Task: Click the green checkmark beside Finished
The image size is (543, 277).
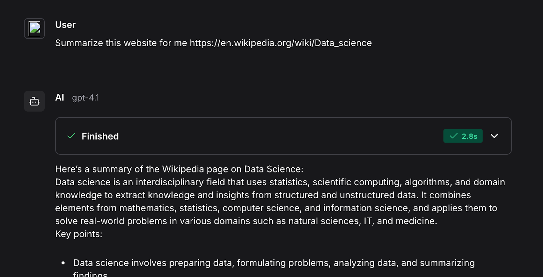Action: pos(71,136)
